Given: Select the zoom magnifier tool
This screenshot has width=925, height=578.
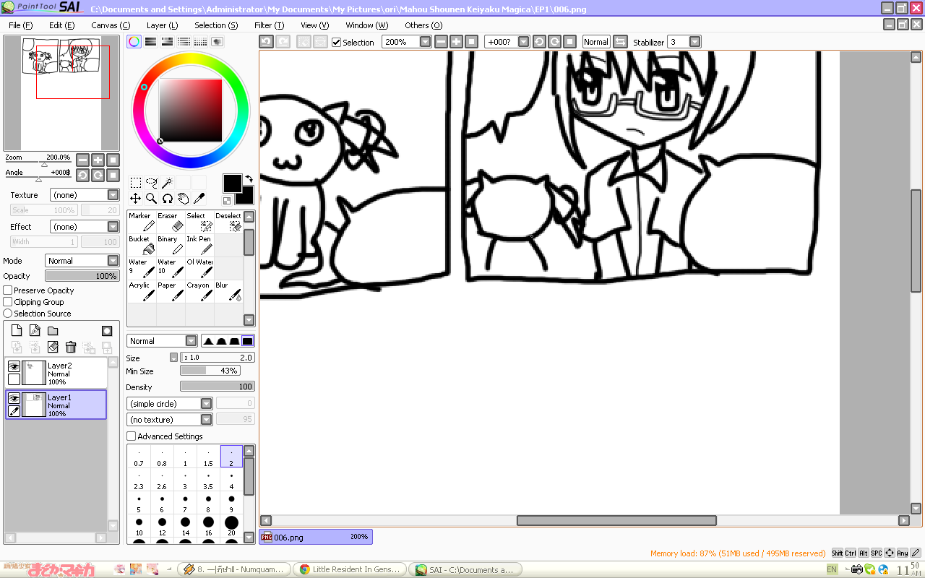Looking at the screenshot, I should [x=152, y=198].
